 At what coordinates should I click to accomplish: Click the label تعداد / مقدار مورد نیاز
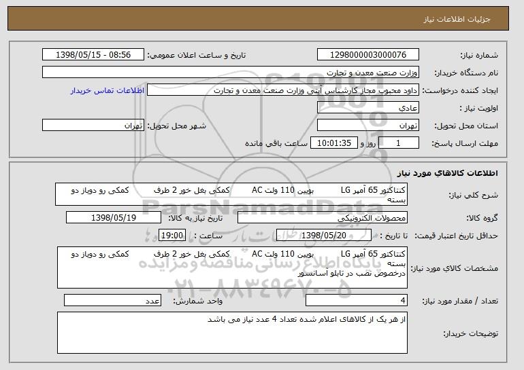click(x=460, y=301)
